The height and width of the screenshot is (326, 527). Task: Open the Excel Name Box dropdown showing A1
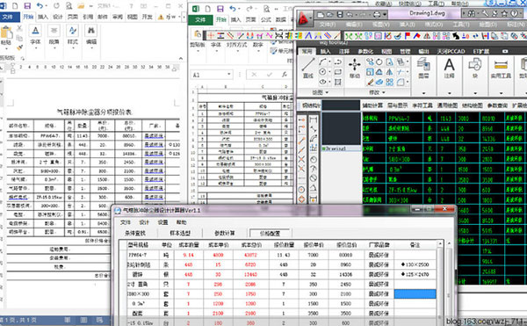click(229, 75)
